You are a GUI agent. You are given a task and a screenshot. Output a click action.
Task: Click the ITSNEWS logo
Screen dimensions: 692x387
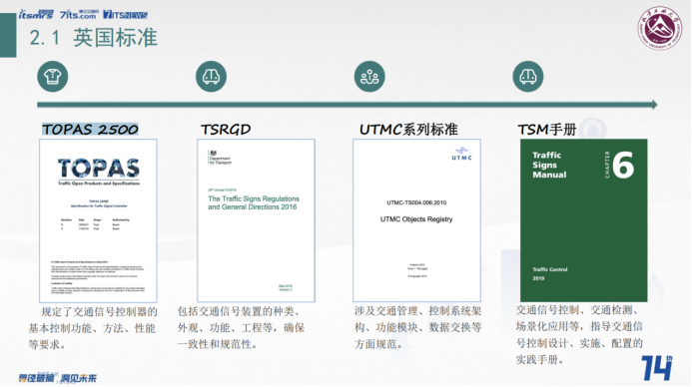coord(125,15)
